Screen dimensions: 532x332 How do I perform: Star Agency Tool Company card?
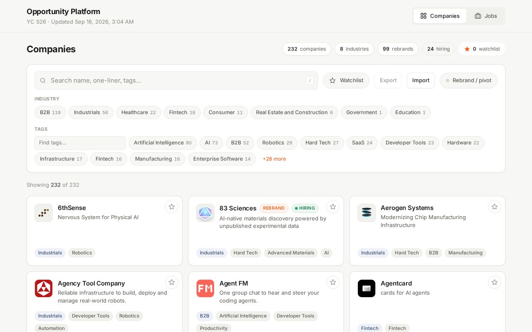pyautogui.click(x=172, y=282)
